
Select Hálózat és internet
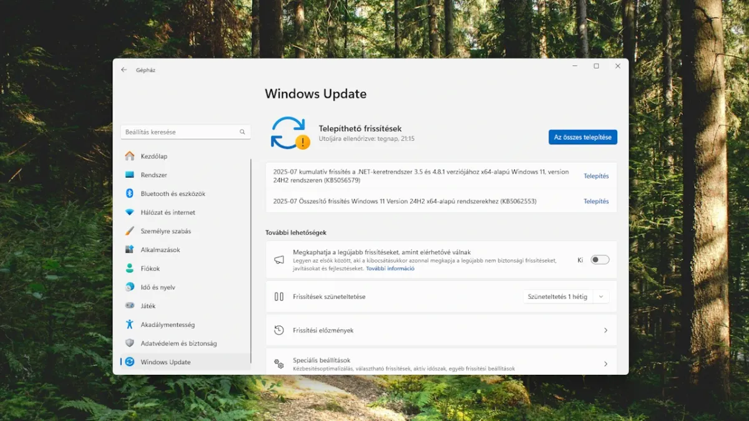coord(185,212)
